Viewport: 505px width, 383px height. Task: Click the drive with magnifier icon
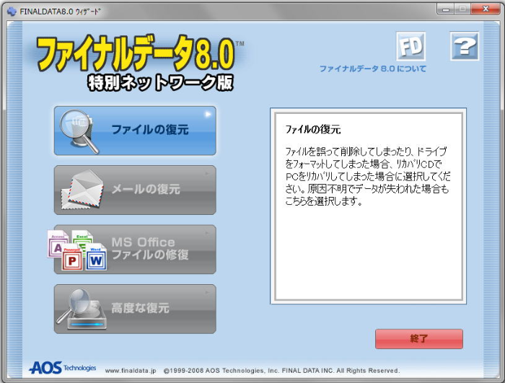point(82,308)
